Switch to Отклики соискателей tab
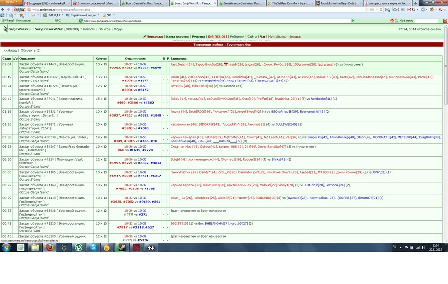 (96, 3)
